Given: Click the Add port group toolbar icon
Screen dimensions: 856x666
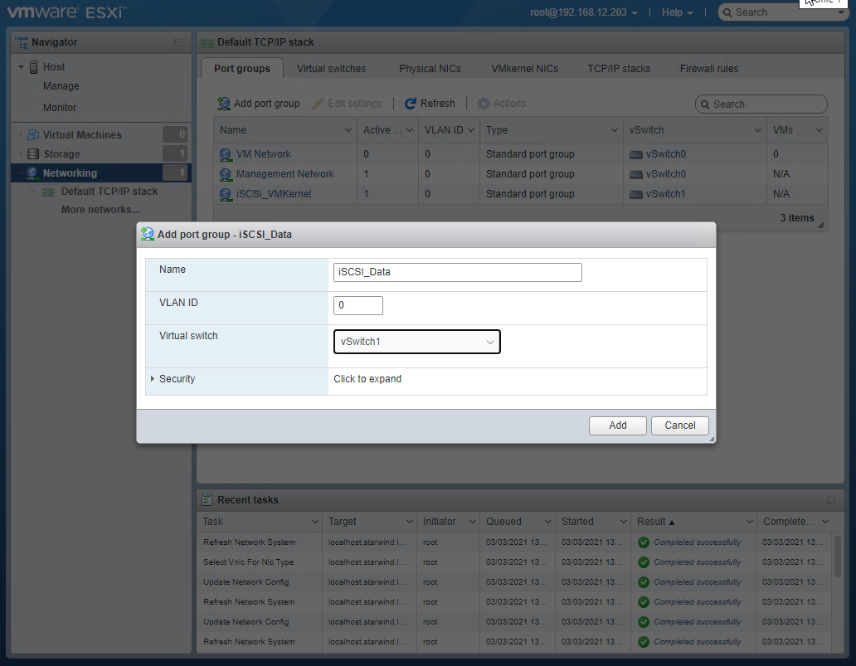Looking at the screenshot, I should 223,103.
